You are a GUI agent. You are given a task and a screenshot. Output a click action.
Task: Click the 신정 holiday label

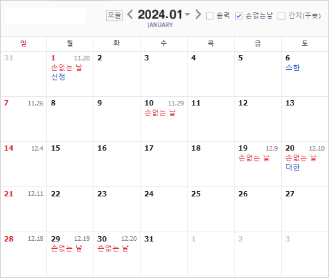pos(58,77)
